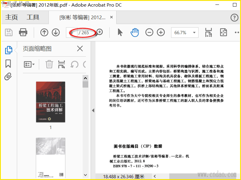241x180 pixels.
Task: Rotate page counterclockwise icon
Action: [x=74, y=64]
